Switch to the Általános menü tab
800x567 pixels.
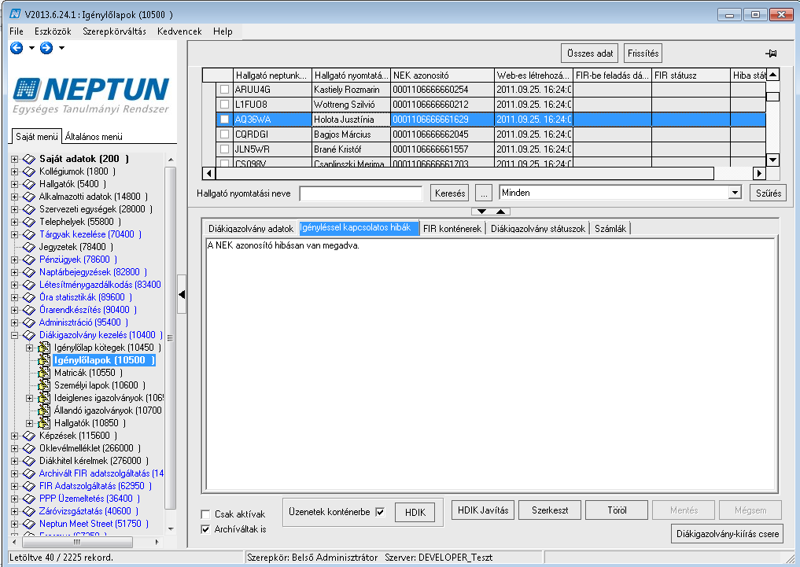point(94,137)
